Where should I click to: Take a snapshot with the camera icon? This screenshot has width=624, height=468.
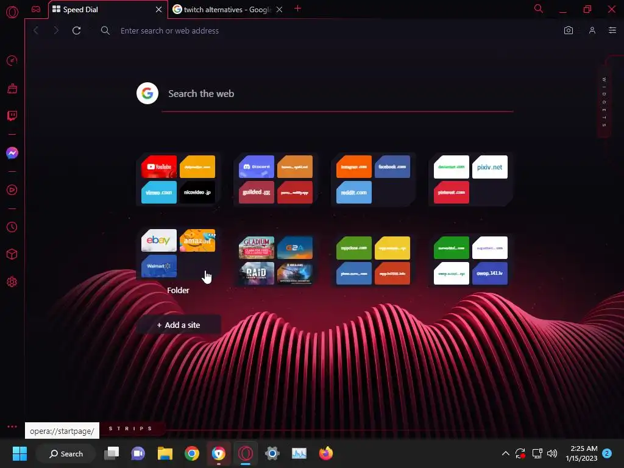(x=569, y=30)
